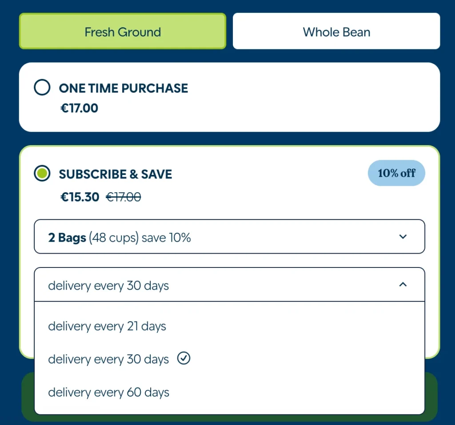
Task: Collapse delivery frequency list with the chevron-up arrow
Action: click(x=403, y=284)
